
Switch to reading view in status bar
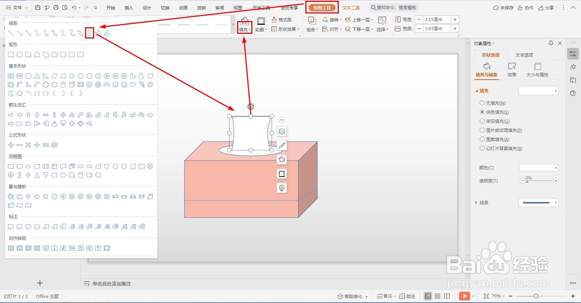pos(447,296)
